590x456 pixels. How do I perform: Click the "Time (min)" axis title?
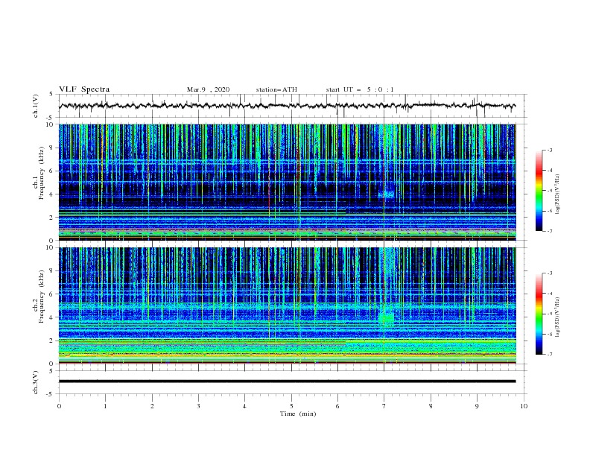click(298, 414)
